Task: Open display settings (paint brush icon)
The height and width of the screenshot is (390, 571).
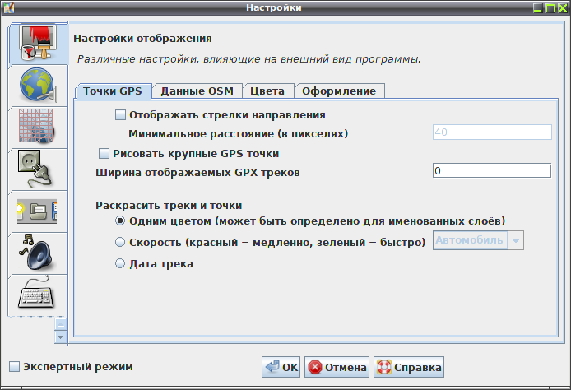Action: coord(38,43)
